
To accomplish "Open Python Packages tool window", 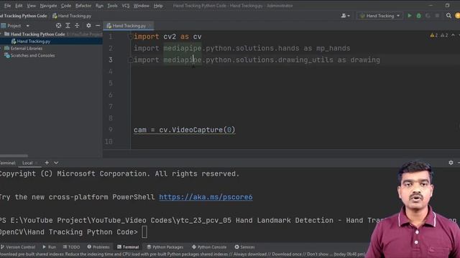I will point(165,247).
